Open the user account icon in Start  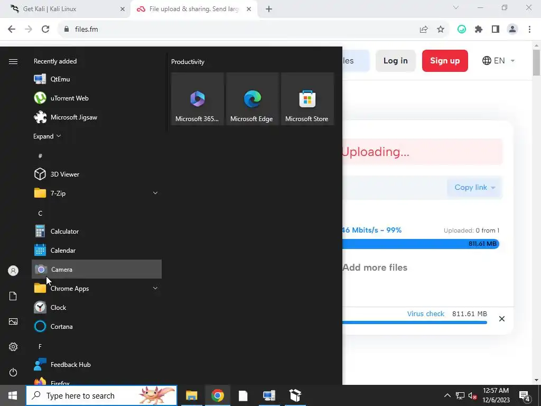13,271
